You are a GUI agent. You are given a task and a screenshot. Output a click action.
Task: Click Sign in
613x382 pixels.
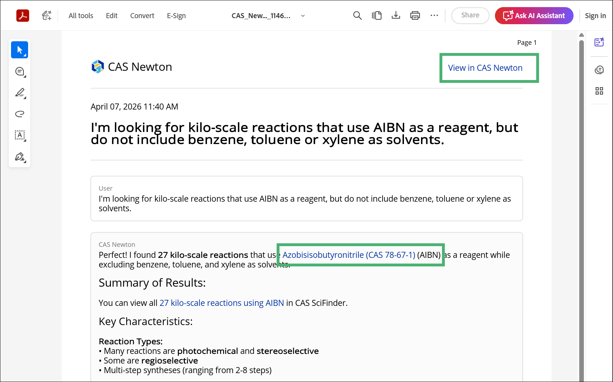pos(595,16)
